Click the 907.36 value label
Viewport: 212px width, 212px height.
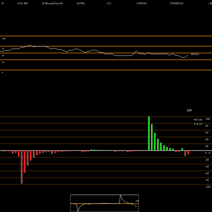coord(198,120)
